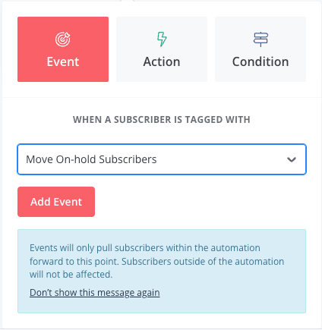Switch to the Condition tab
Screen dimensions: 322x330
[x=260, y=49]
